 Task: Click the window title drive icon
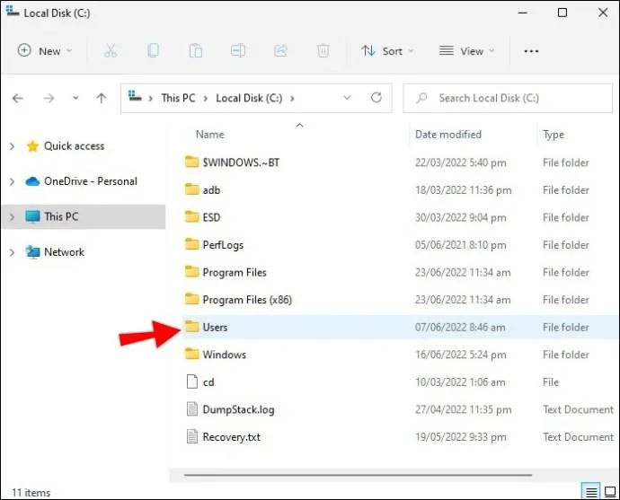click(x=13, y=11)
